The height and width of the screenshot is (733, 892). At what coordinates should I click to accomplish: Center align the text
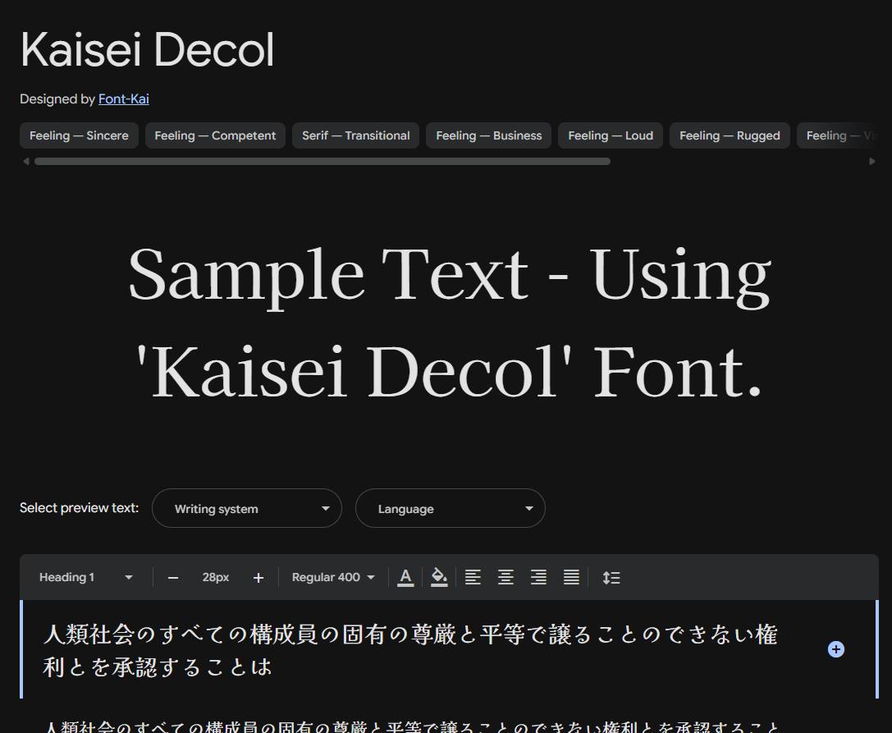(505, 577)
